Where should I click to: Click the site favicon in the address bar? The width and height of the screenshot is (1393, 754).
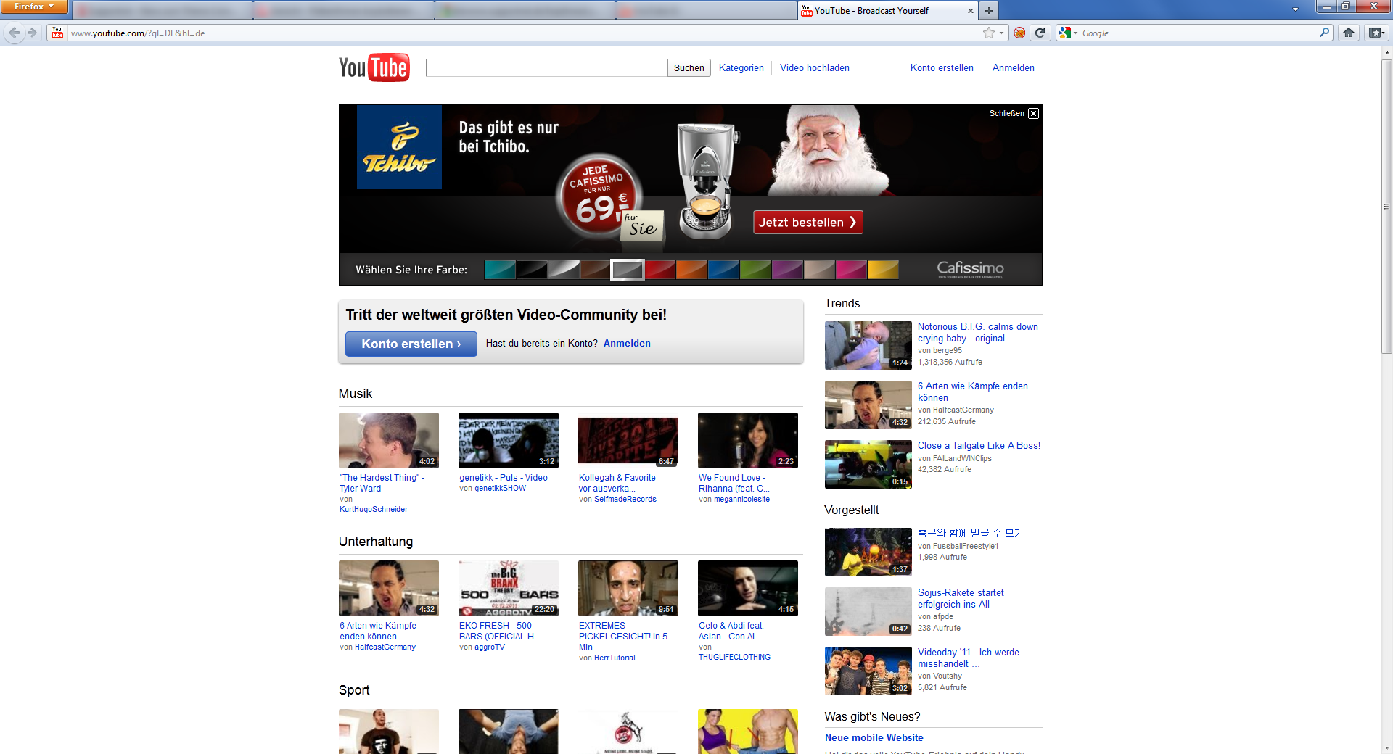[57, 33]
